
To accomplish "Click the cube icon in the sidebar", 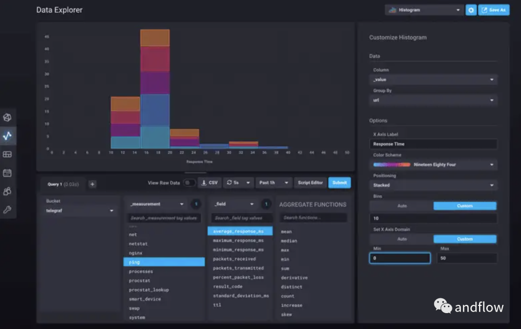I will (7, 118).
